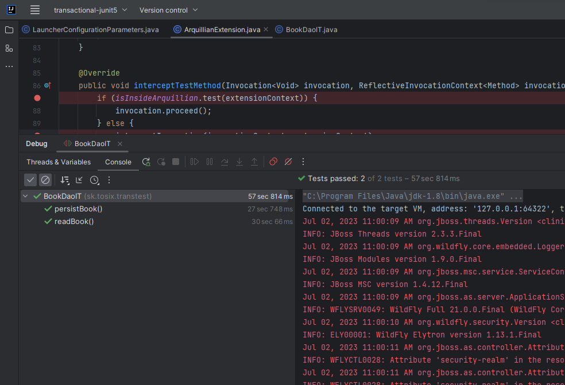Open the View Breakpoints dialog icon
The height and width of the screenshot is (385, 565).
tap(273, 162)
